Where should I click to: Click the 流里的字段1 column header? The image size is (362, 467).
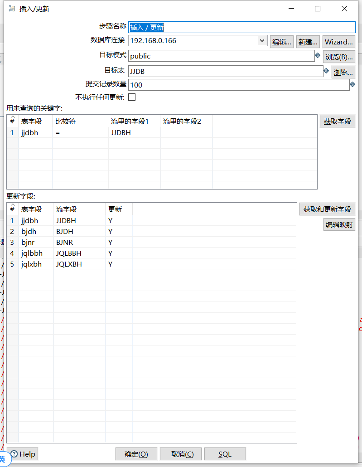coord(134,121)
